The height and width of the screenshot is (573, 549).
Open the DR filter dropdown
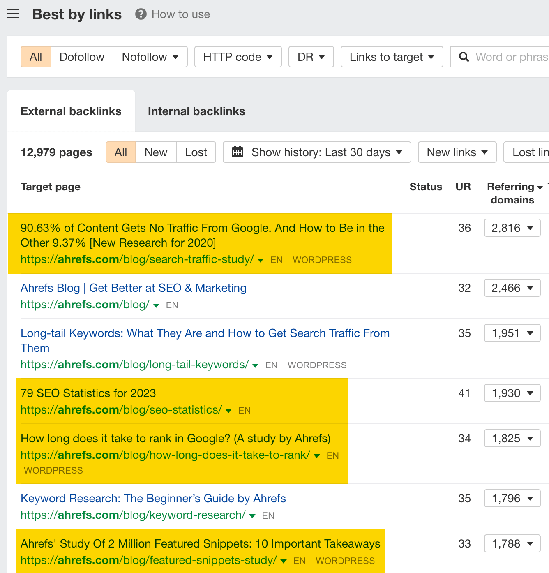311,57
